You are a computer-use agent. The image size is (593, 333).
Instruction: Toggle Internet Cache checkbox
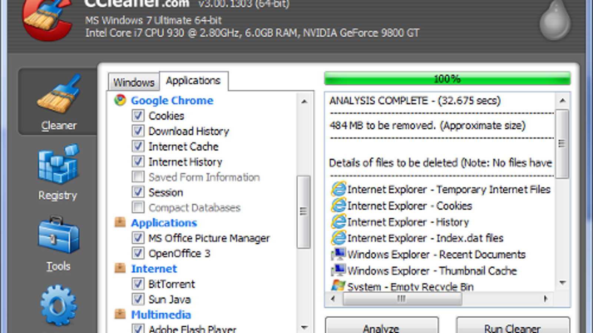[x=138, y=146]
